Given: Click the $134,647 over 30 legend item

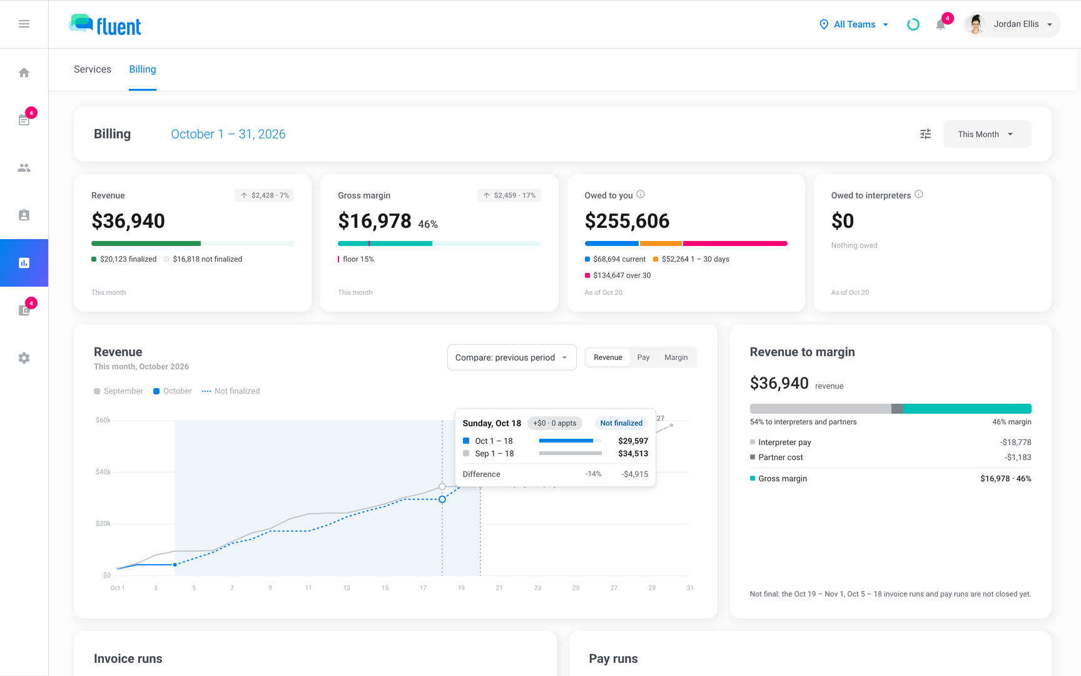Looking at the screenshot, I should (617, 275).
